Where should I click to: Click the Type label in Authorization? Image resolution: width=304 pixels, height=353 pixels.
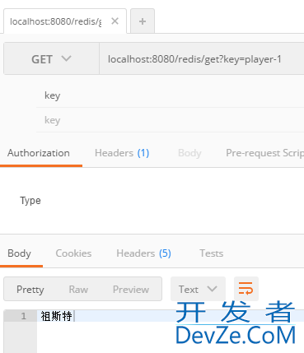pyautogui.click(x=30, y=201)
